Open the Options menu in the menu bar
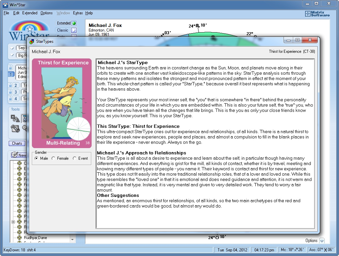This screenshot has height=256, width=339. click(x=46, y=13)
